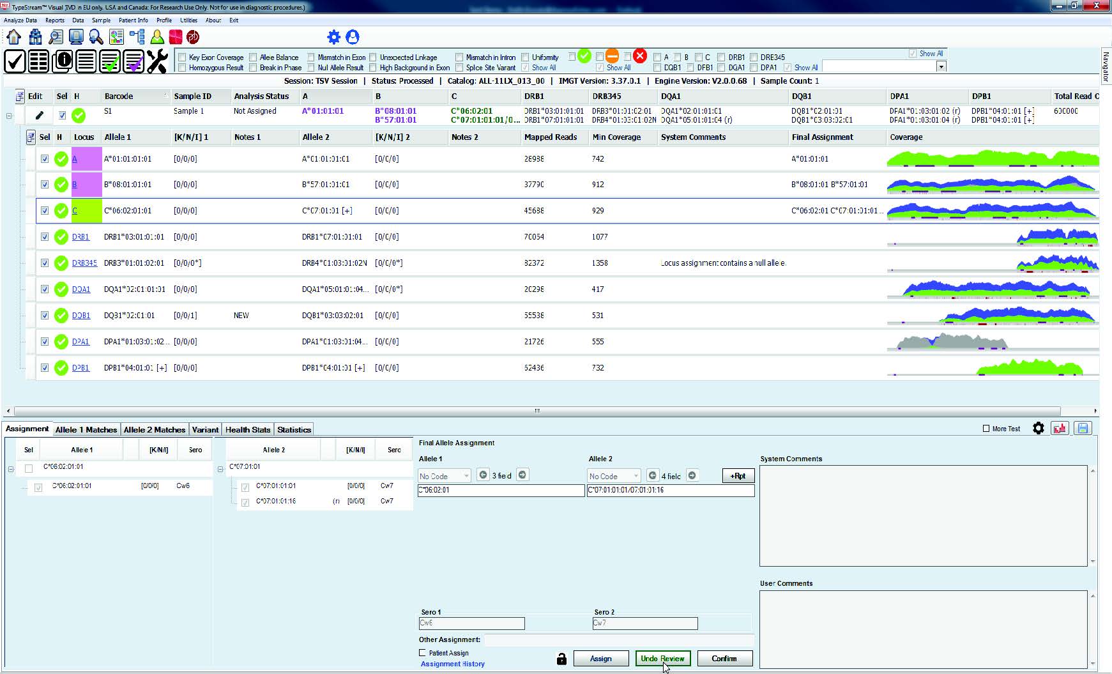Open the Assignment History link
This screenshot has width=1112, height=674.
pos(453,664)
